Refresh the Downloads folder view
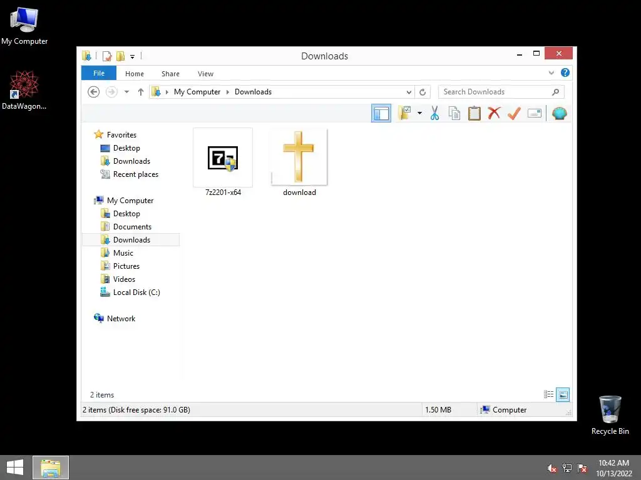The width and height of the screenshot is (641, 480). [423, 92]
